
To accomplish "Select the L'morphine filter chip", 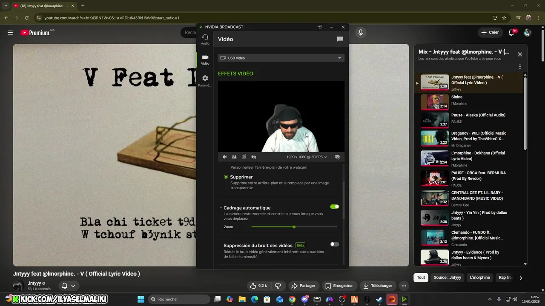I will 480,278.
